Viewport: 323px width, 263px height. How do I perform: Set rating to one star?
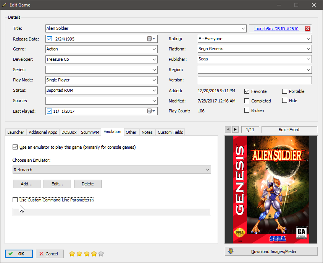[x=72, y=254]
